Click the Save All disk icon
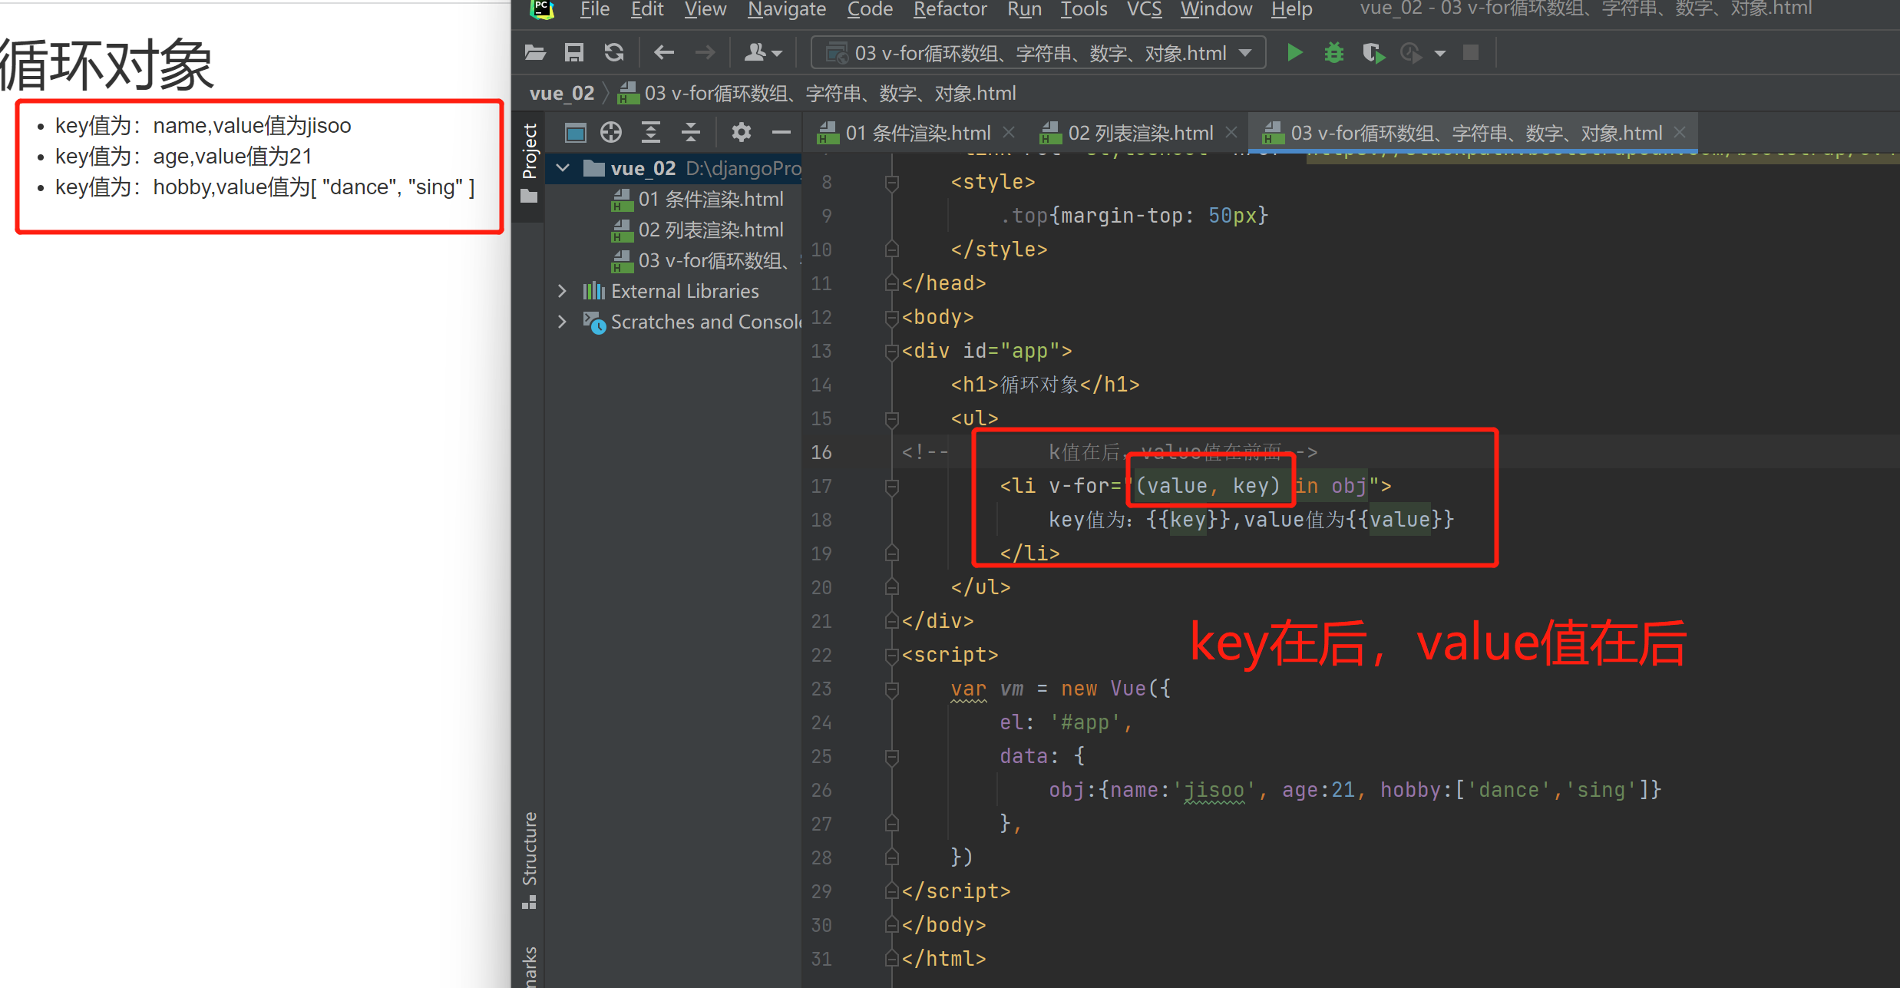 tap(574, 53)
